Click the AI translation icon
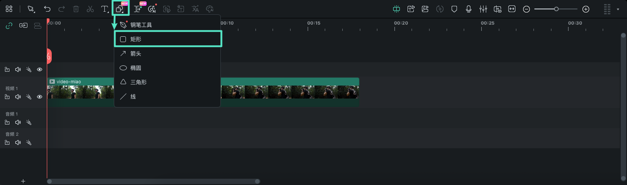 pyautogui.click(x=195, y=9)
